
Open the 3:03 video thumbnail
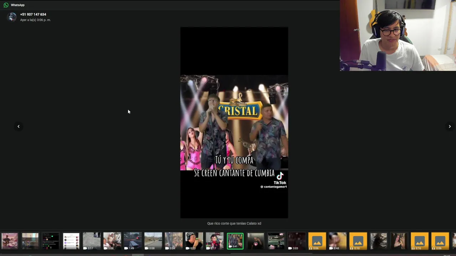[297, 241]
